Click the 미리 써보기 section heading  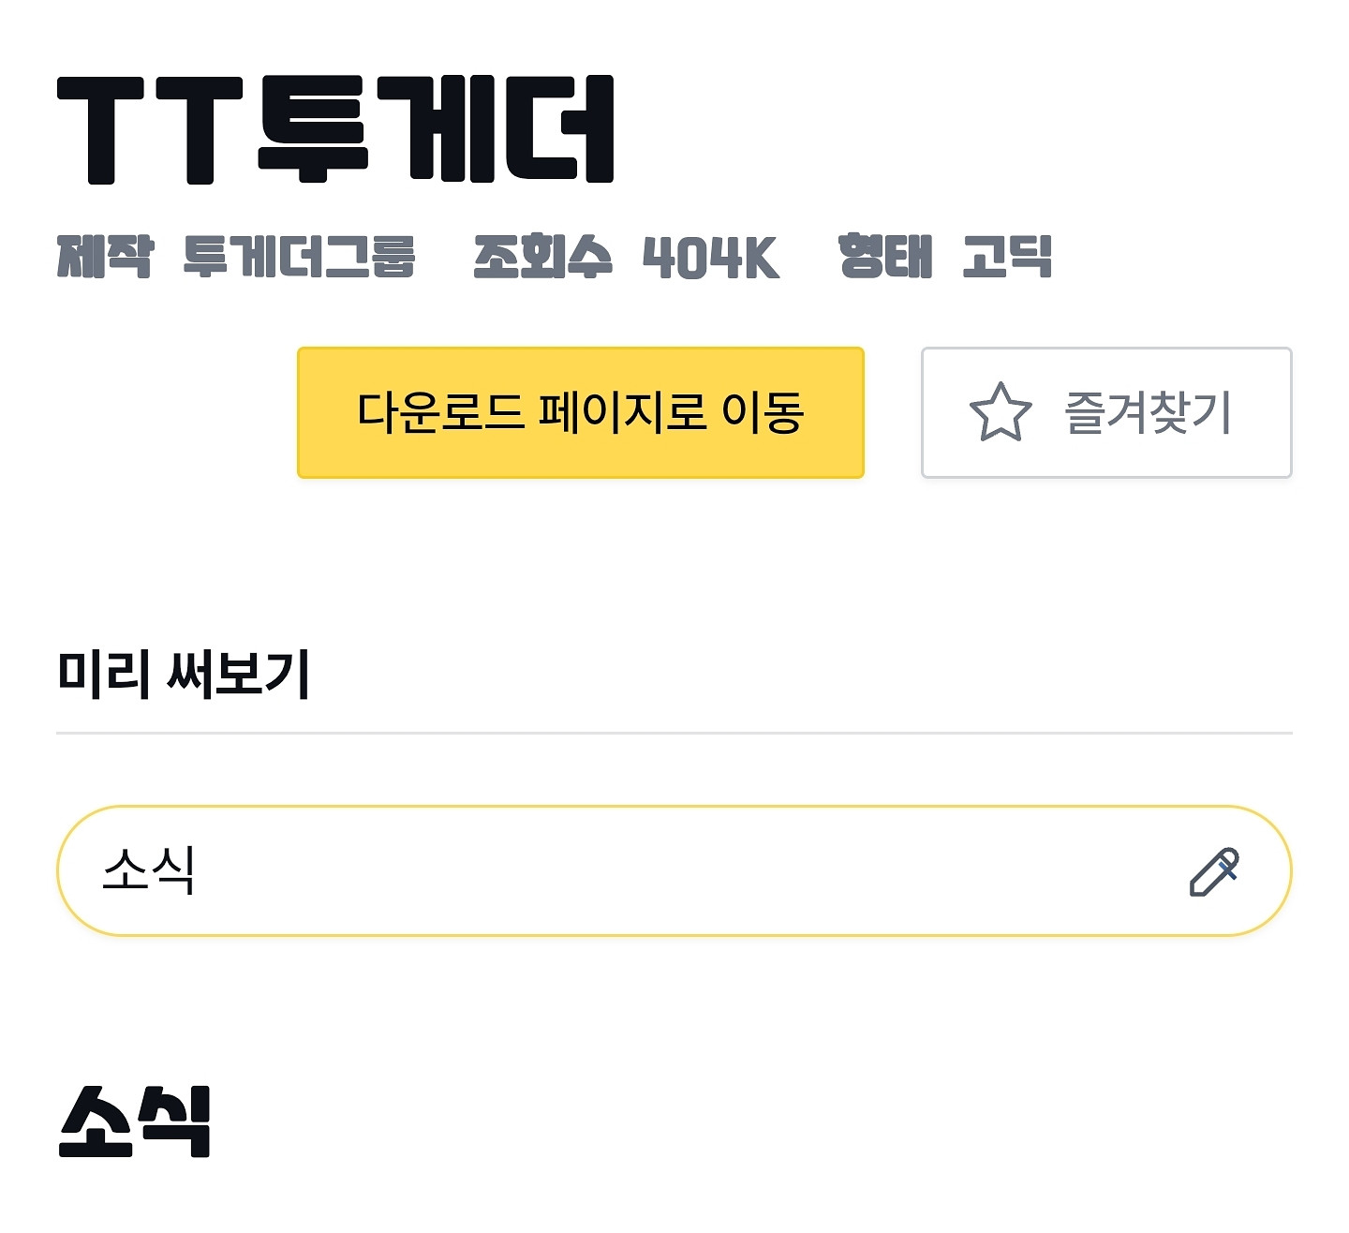coord(184,673)
